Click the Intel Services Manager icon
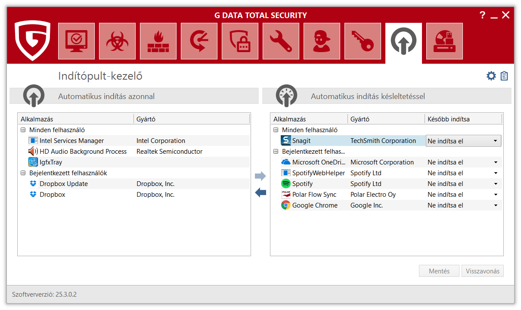The image size is (521, 310). 33,141
